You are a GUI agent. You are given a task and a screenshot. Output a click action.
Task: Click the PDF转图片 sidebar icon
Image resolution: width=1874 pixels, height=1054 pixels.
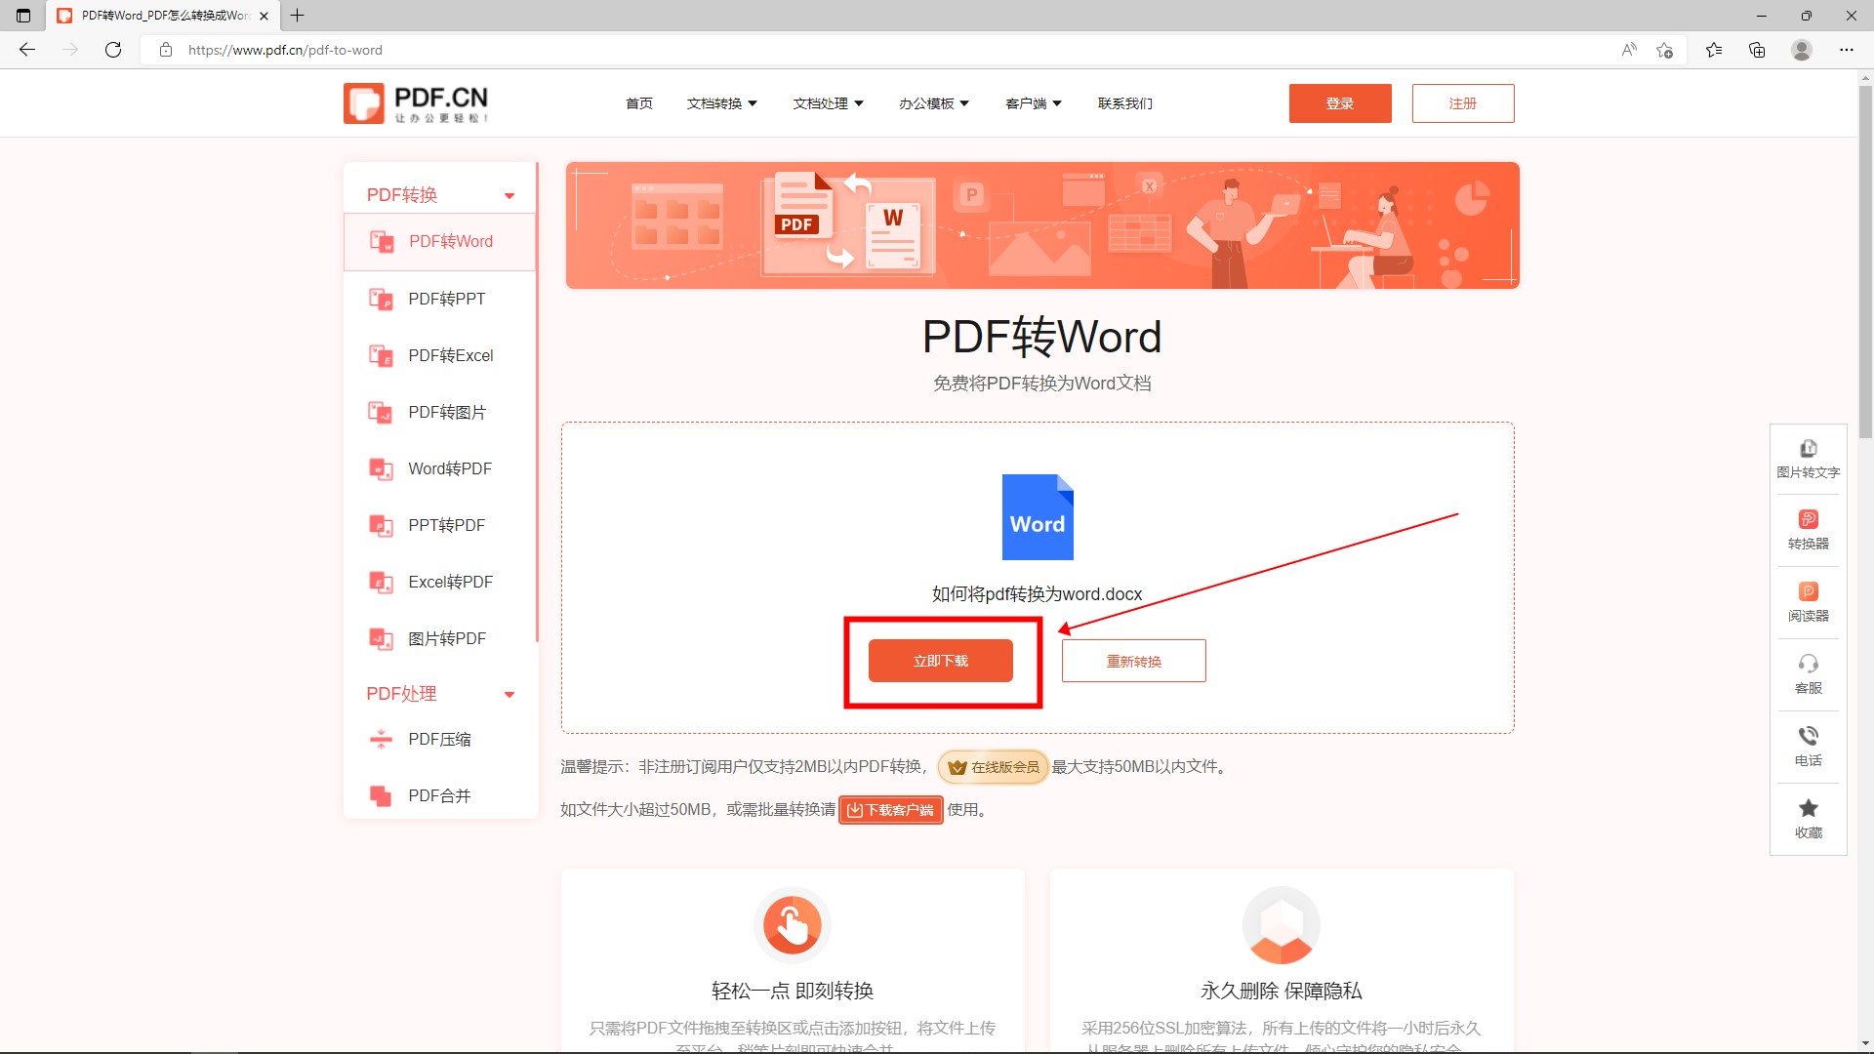click(381, 412)
